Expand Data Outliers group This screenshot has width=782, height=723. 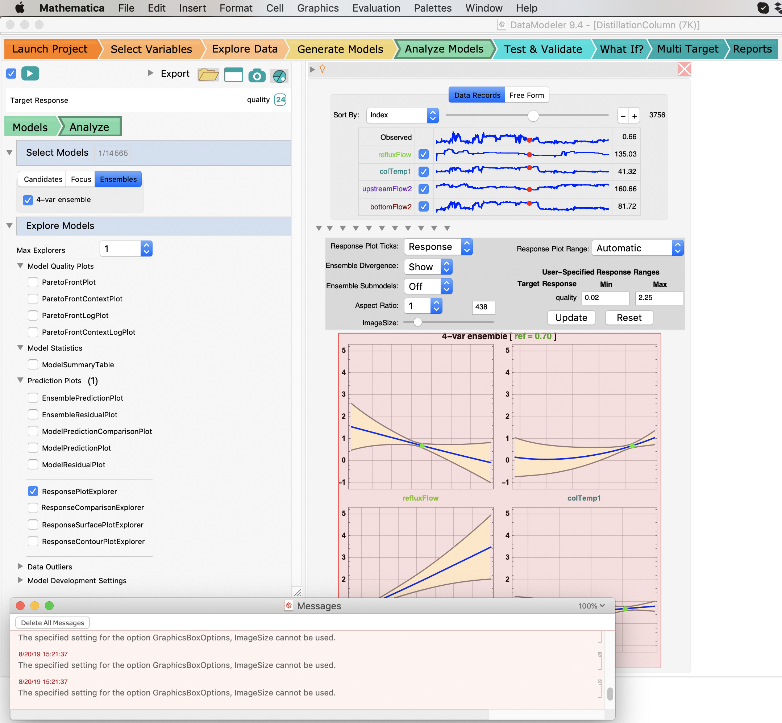pos(20,566)
